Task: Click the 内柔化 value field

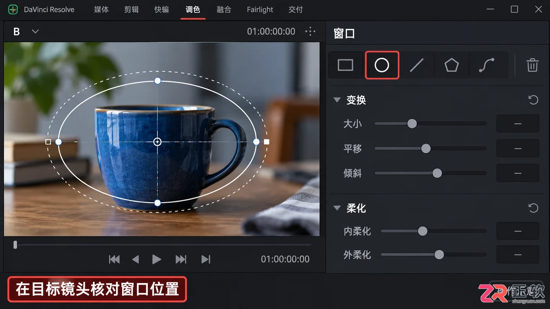Action: [518, 231]
